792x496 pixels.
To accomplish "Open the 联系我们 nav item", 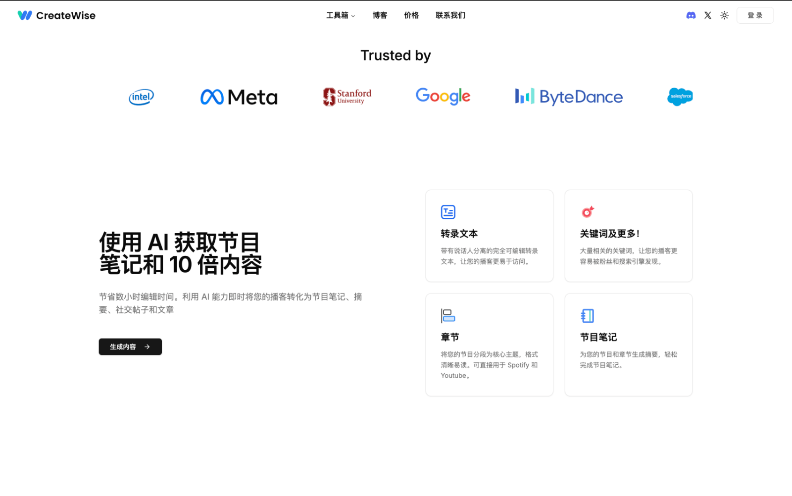I will pyautogui.click(x=450, y=15).
